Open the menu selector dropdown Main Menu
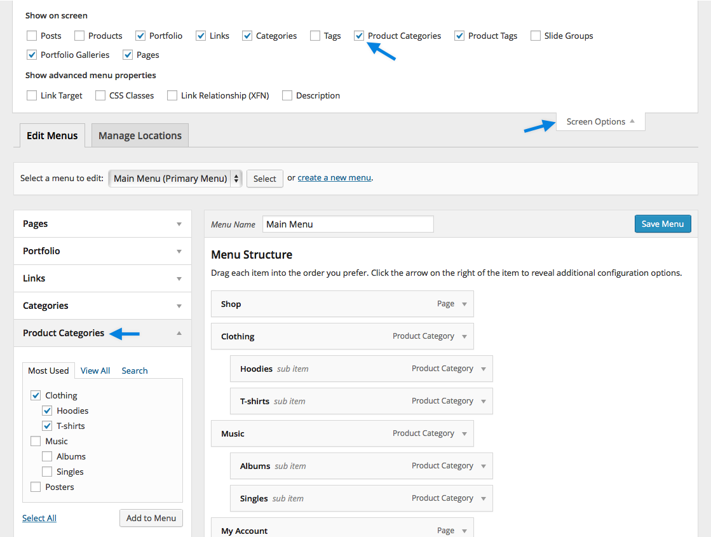 pos(175,179)
